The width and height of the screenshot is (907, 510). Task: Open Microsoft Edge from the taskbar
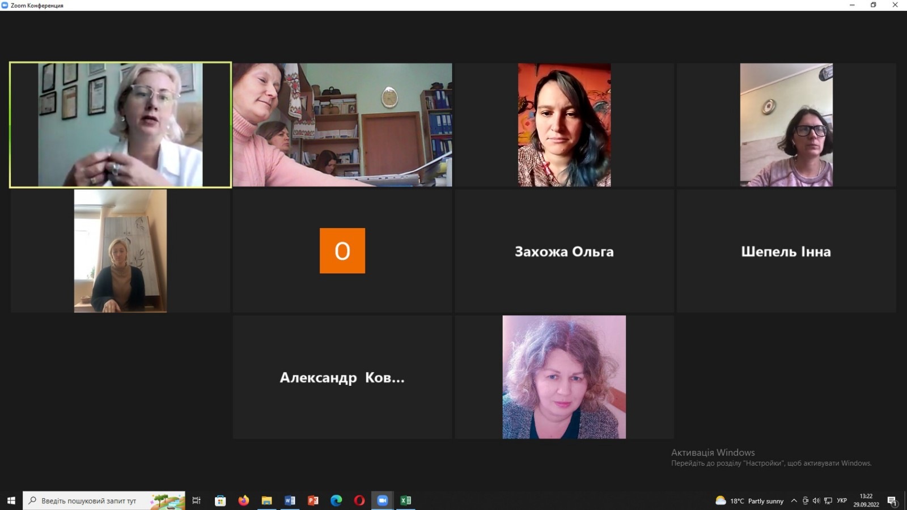click(336, 500)
